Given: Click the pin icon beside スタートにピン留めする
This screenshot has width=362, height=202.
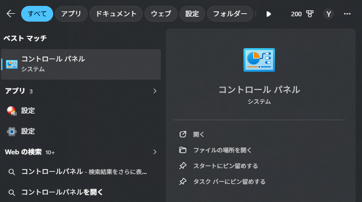Looking at the screenshot, I should click(x=183, y=166).
